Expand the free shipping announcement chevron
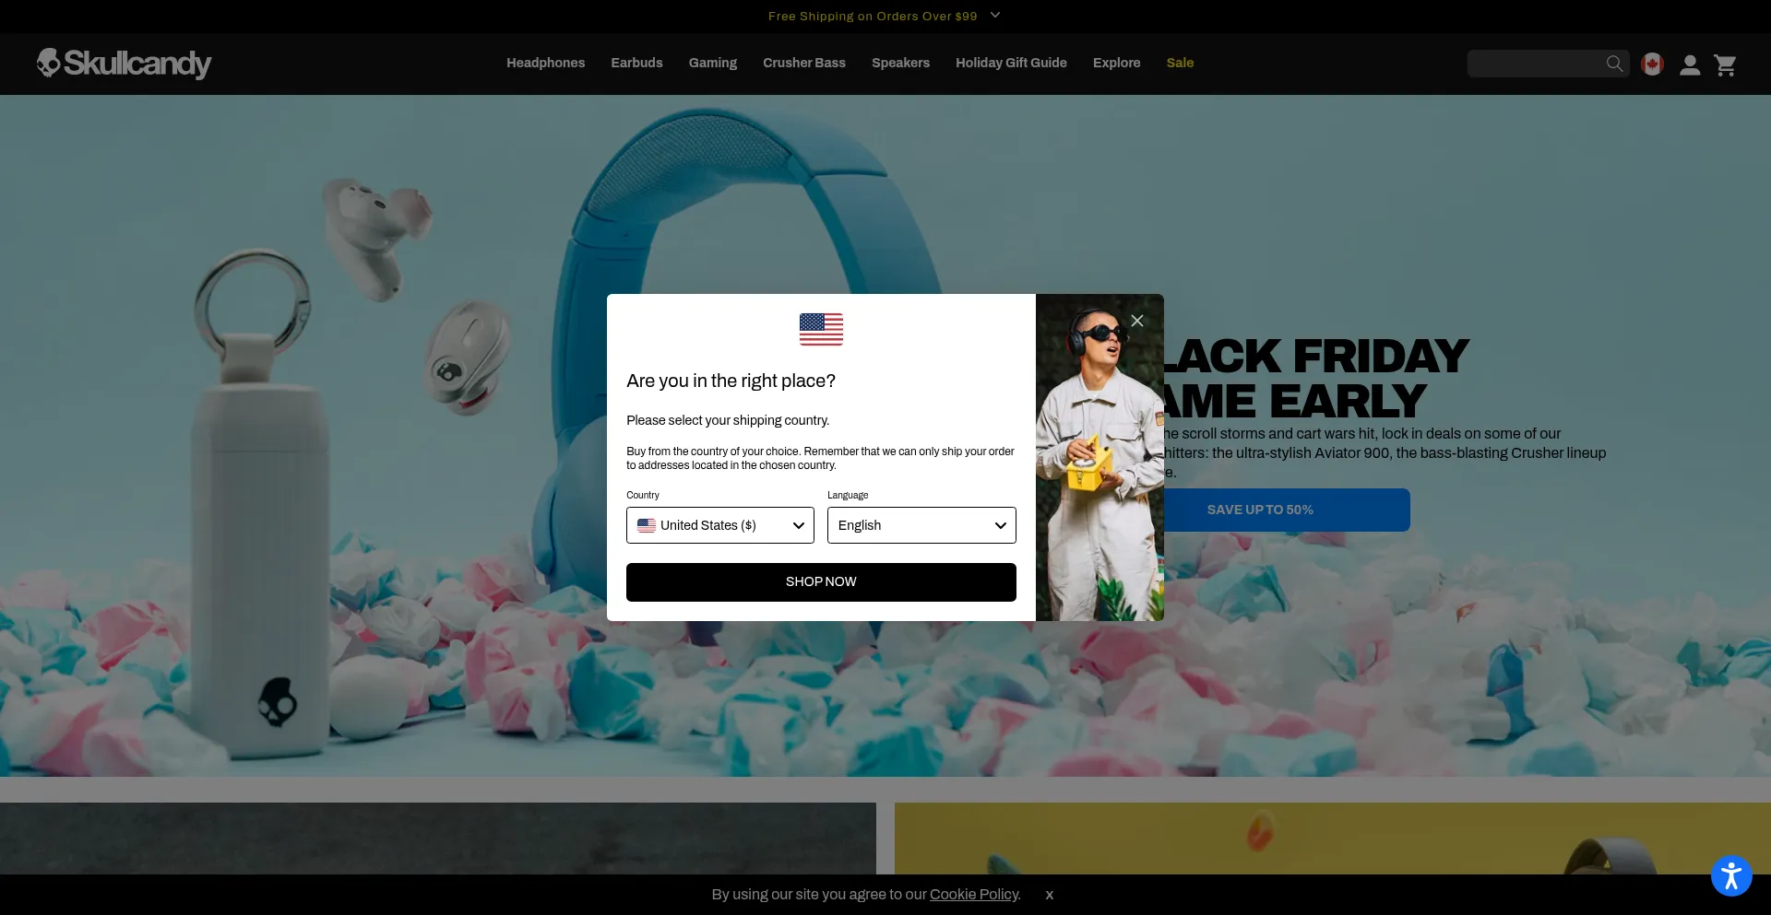Image resolution: width=1771 pixels, height=915 pixels. (995, 16)
